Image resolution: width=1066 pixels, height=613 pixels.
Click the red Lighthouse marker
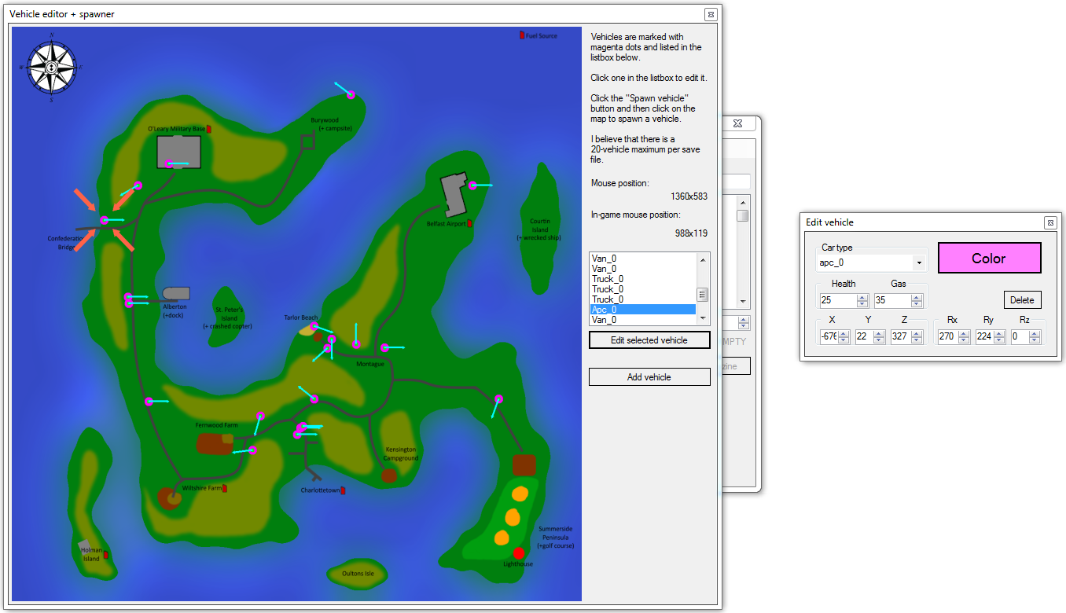pos(519,553)
